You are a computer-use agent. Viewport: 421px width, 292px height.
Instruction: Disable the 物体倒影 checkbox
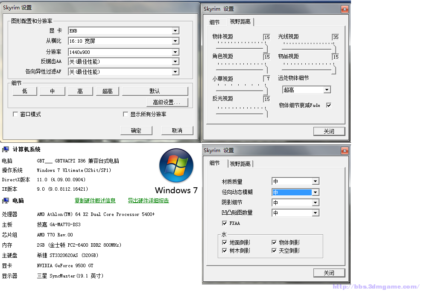(274, 242)
